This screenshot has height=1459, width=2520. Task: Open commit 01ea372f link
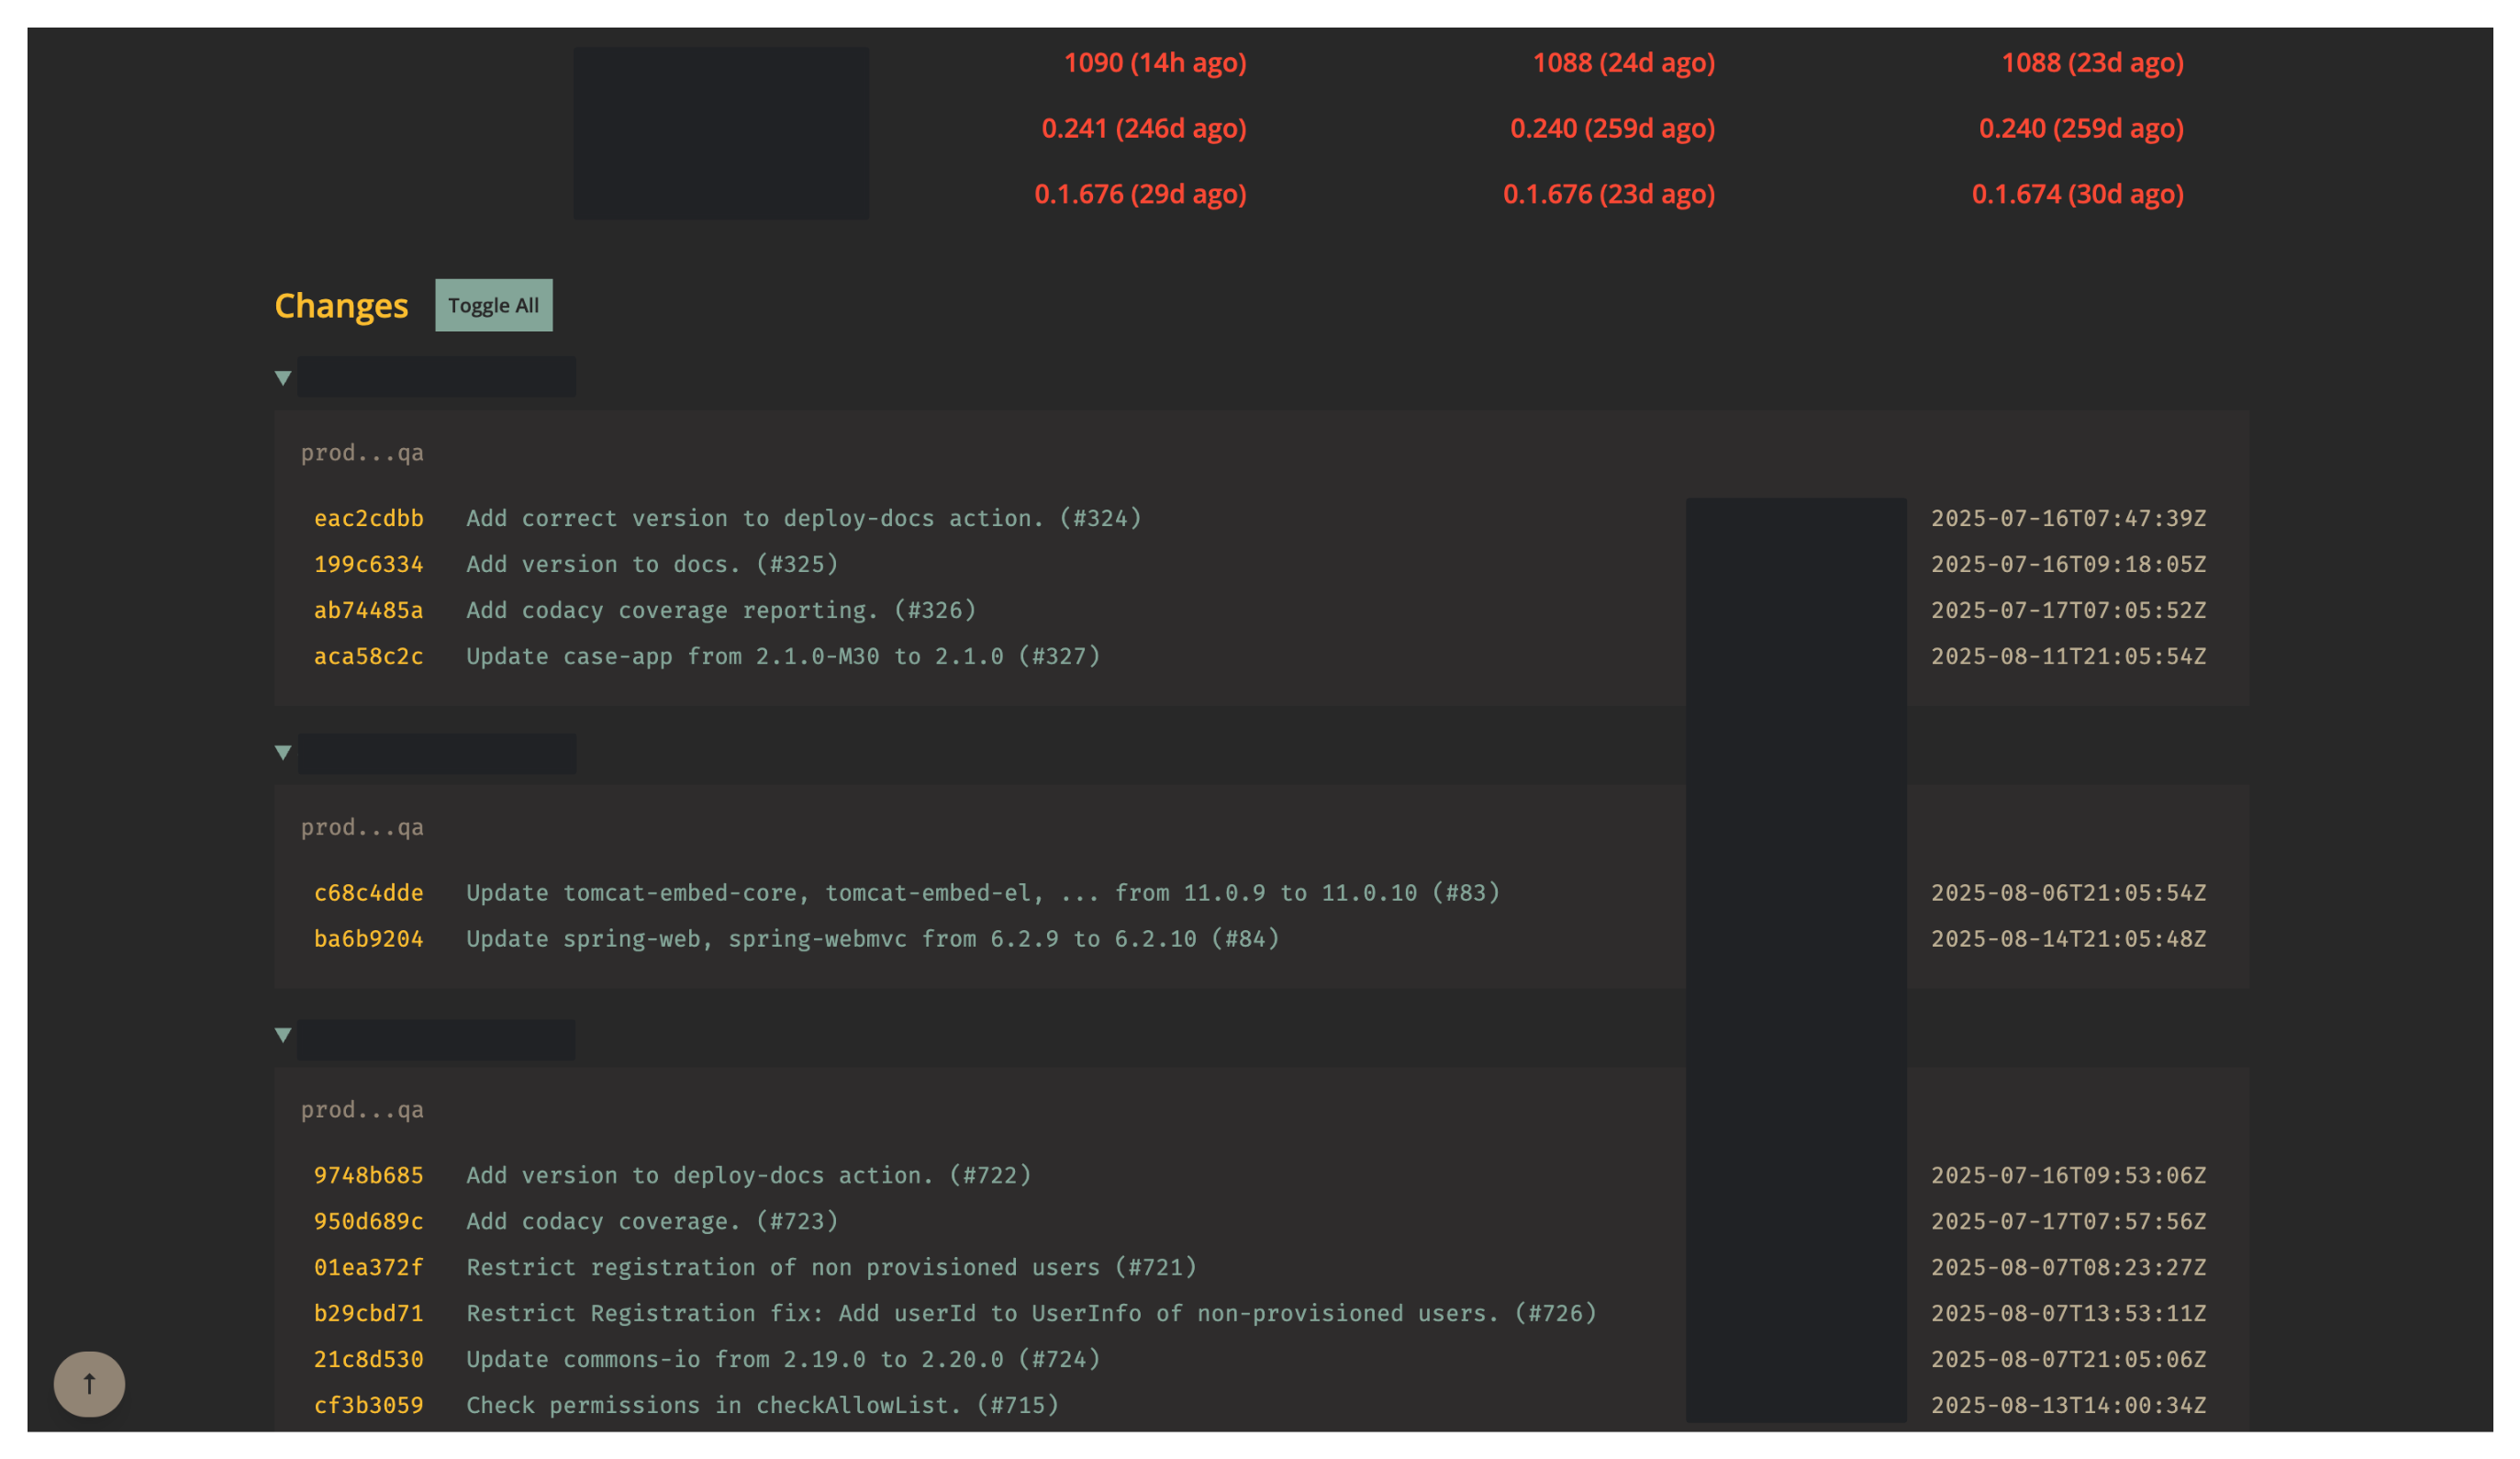(x=368, y=1267)
